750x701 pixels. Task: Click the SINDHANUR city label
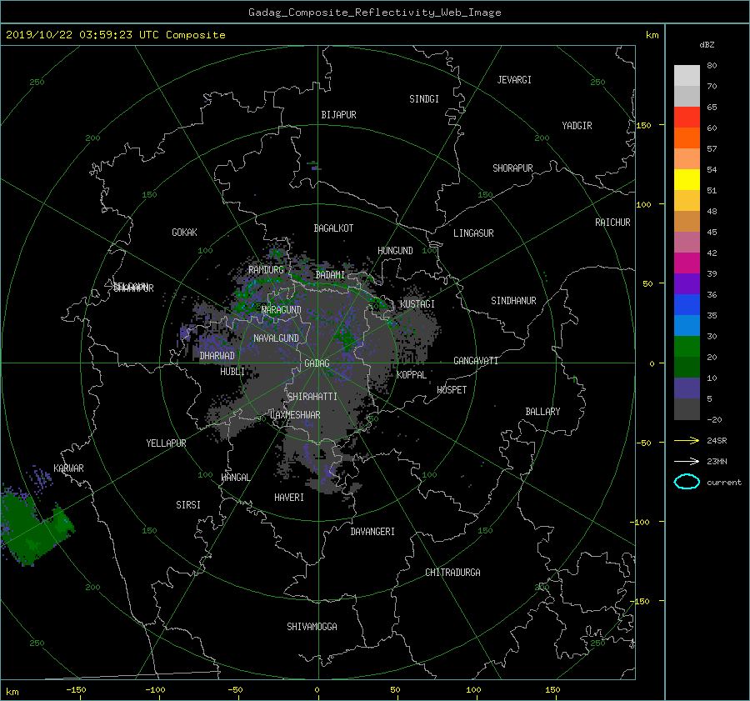coord(513,301)
